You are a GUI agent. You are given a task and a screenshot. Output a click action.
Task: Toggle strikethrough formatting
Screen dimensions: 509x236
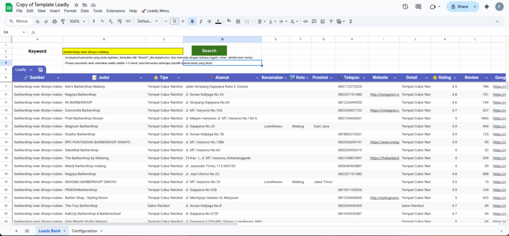[x=209, y=21]
